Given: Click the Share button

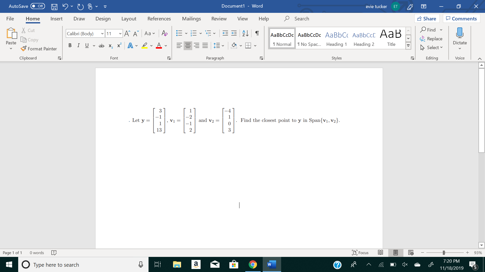Looking at the screenshot, I should (427, 18).
